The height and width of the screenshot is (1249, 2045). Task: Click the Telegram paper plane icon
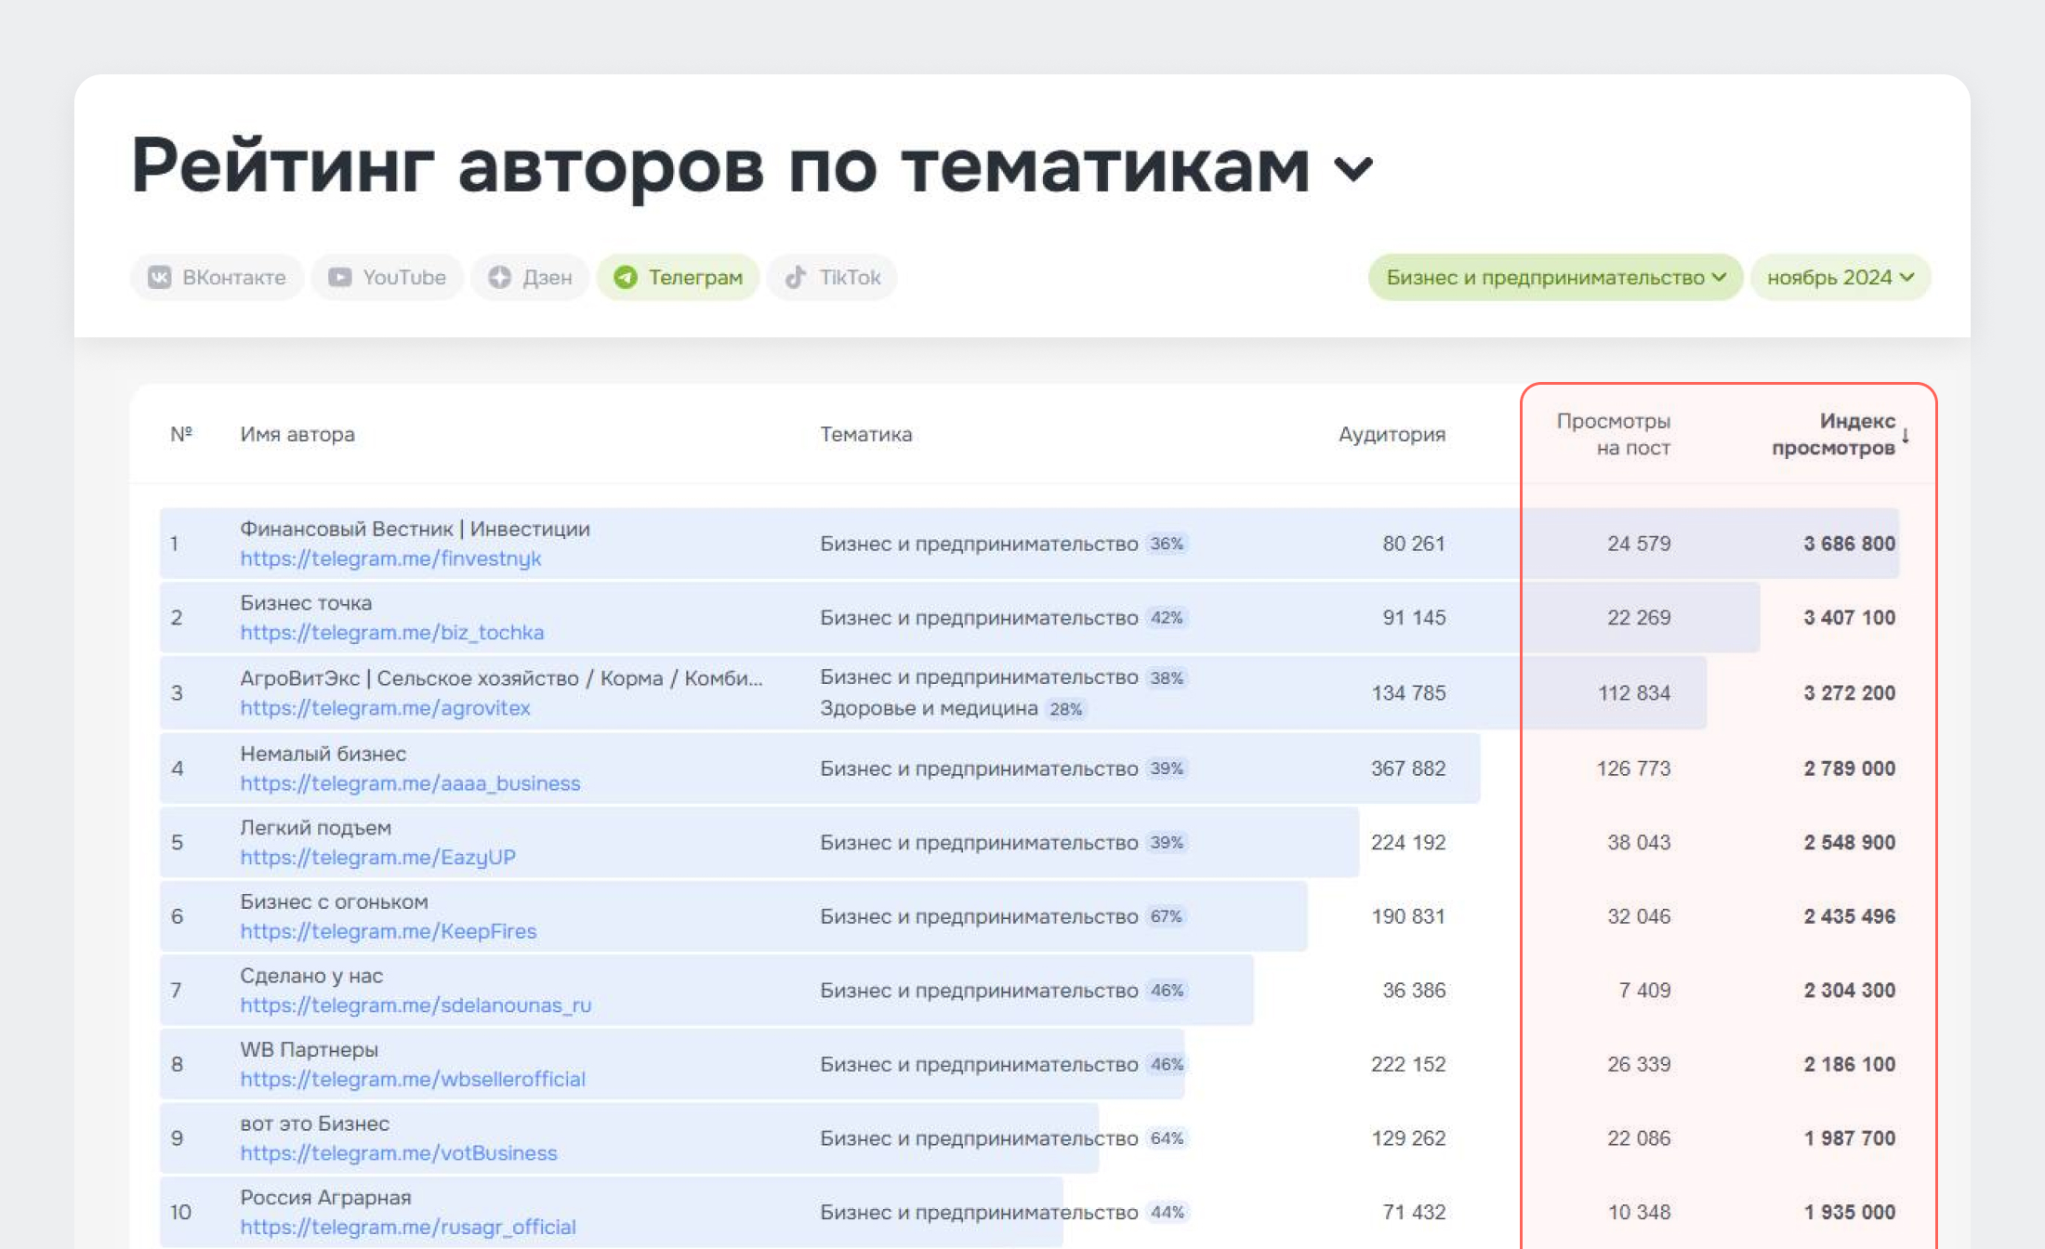click(x=626, y=277)
